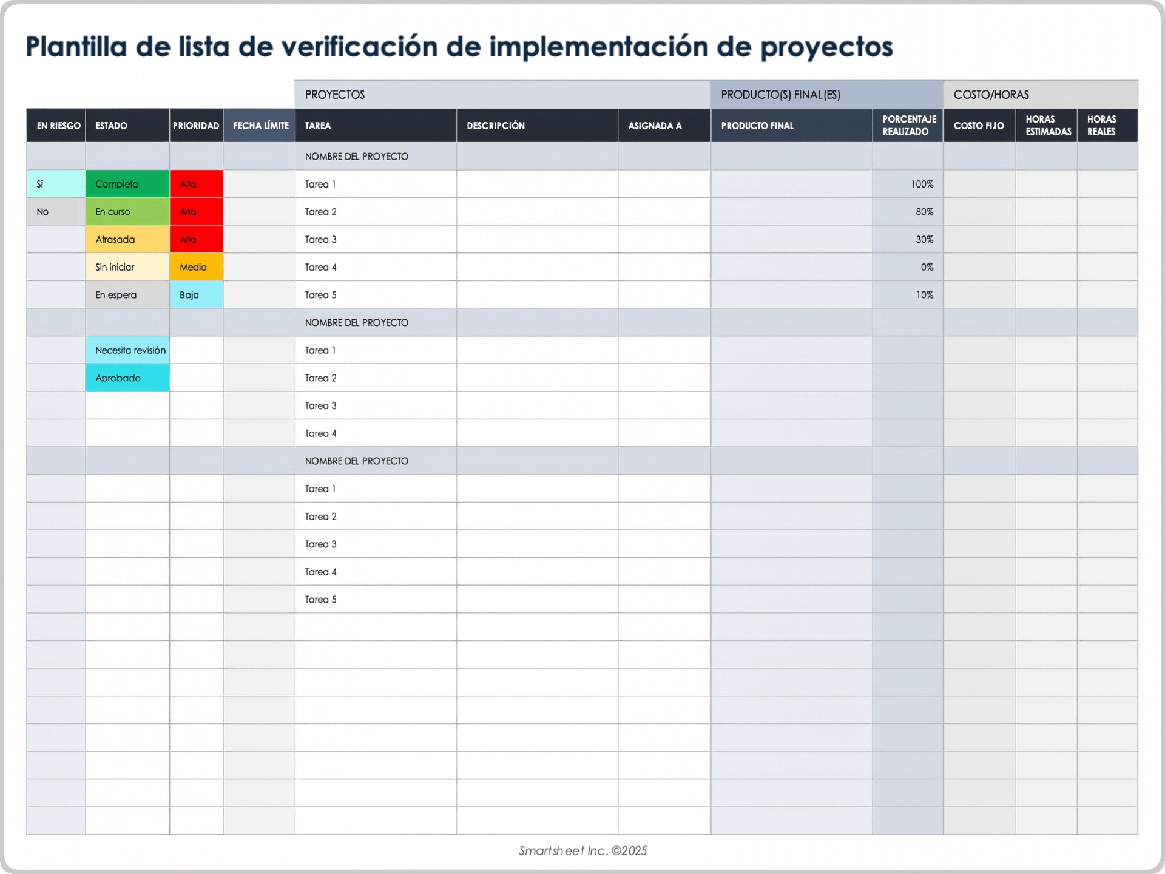The width and height of the screenshot is (1165, 874).
Task: Select the '100%' percentage cell for Tarea 1
Action: pos(923,183)
